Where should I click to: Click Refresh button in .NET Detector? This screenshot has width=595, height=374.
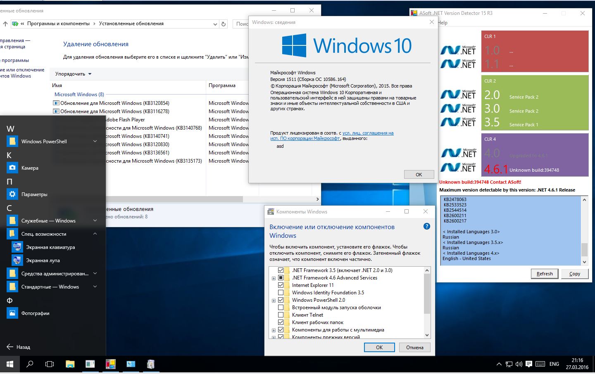[545, 274]
